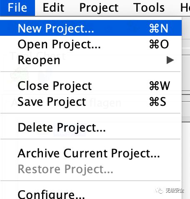
Task: Open the Configure menu item
Action: click(91, 194)
